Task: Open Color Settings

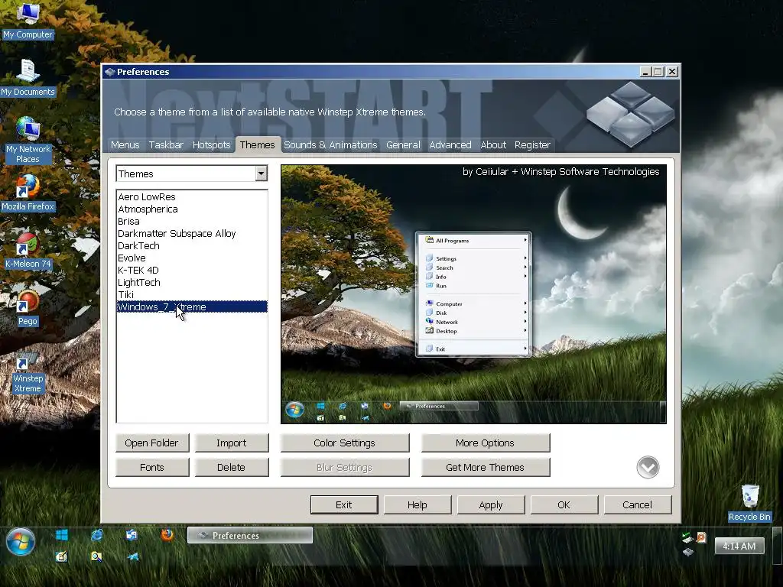Action: pos(345,443)
